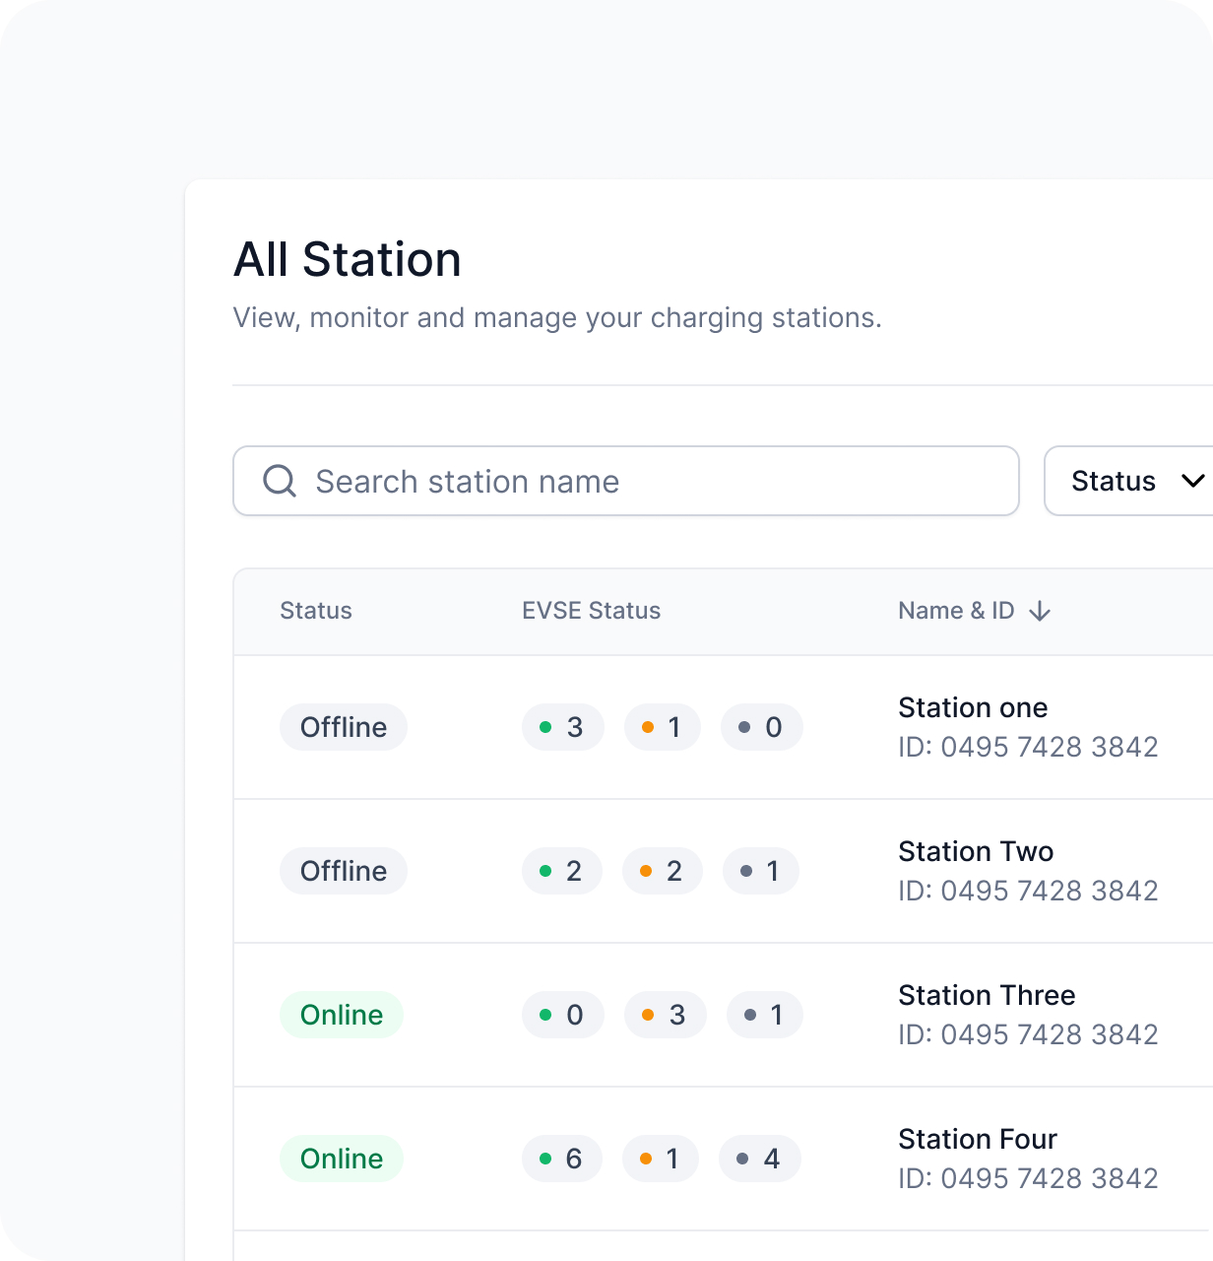Open the Station Three entry
Screen dimensions: 1213x1261
point(987,995)
